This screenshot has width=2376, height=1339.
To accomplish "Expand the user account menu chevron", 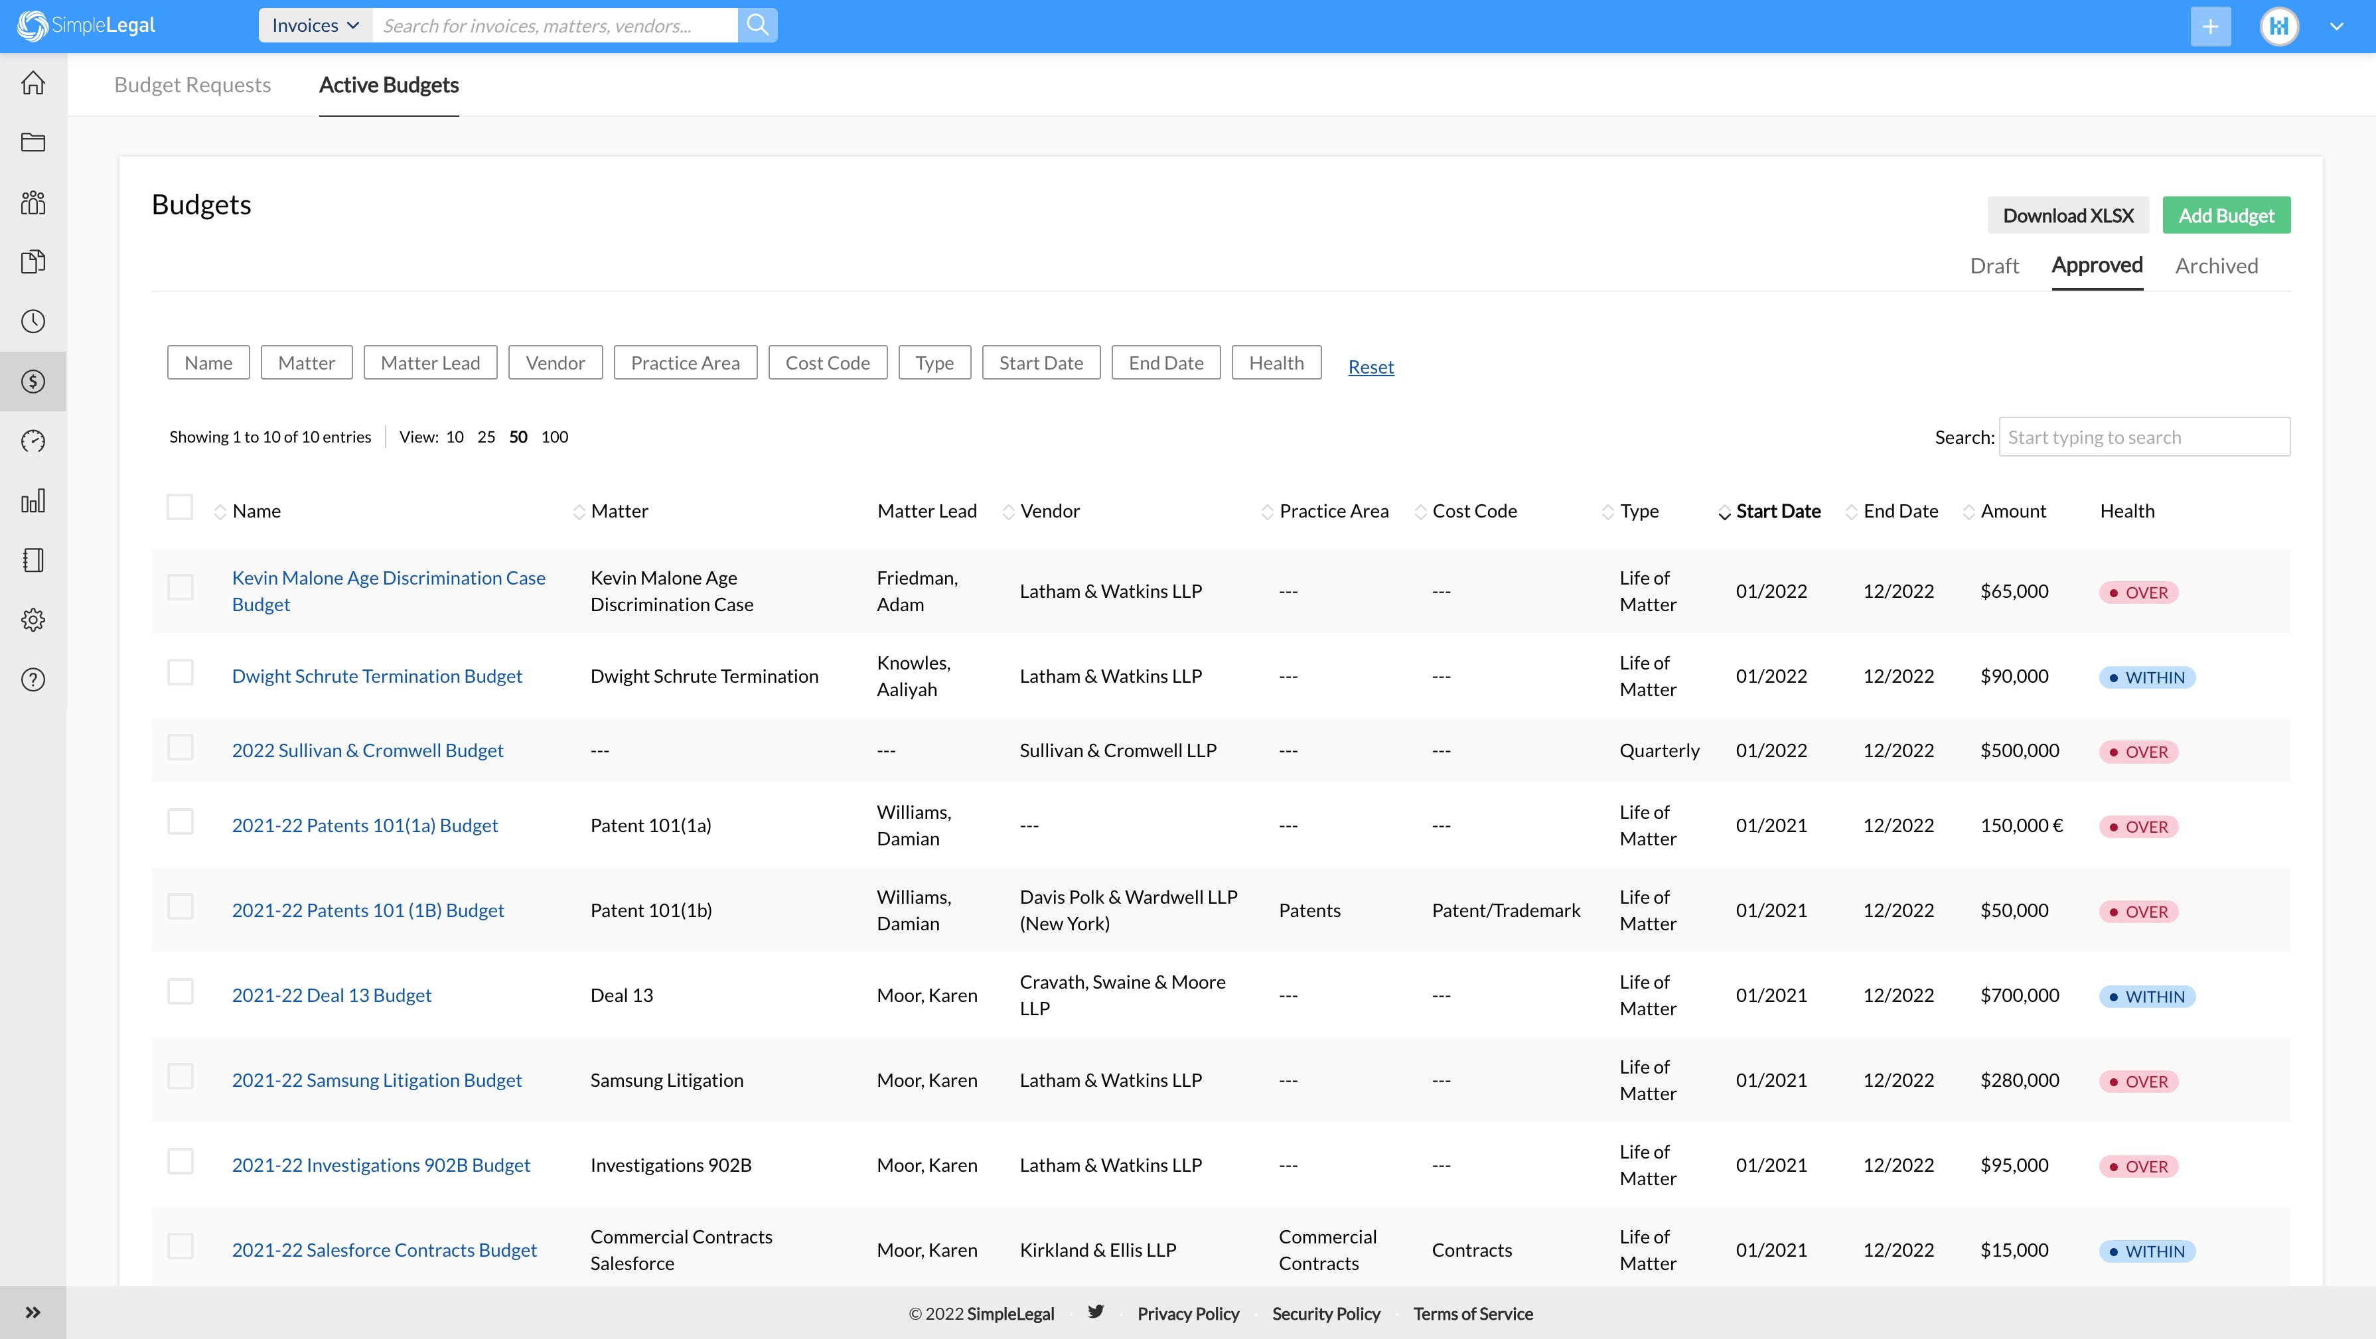I will pyautogui.click(x=2336, y=26).
